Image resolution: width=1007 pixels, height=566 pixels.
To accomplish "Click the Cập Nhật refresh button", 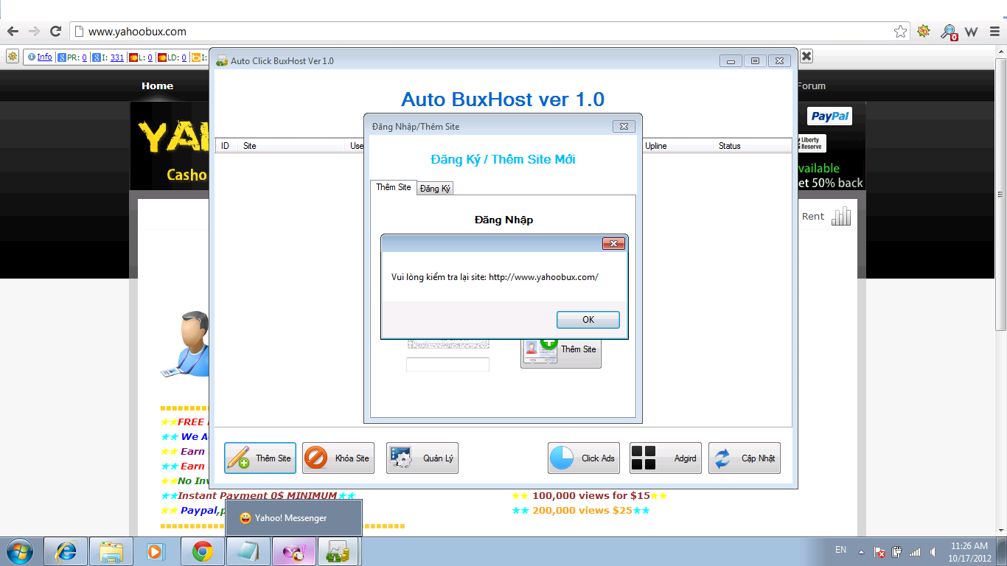I will point(745,458).
